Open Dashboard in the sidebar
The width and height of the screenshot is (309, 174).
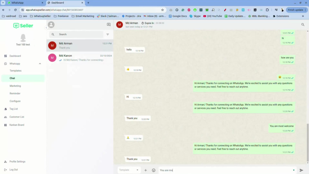pos(15,56)
